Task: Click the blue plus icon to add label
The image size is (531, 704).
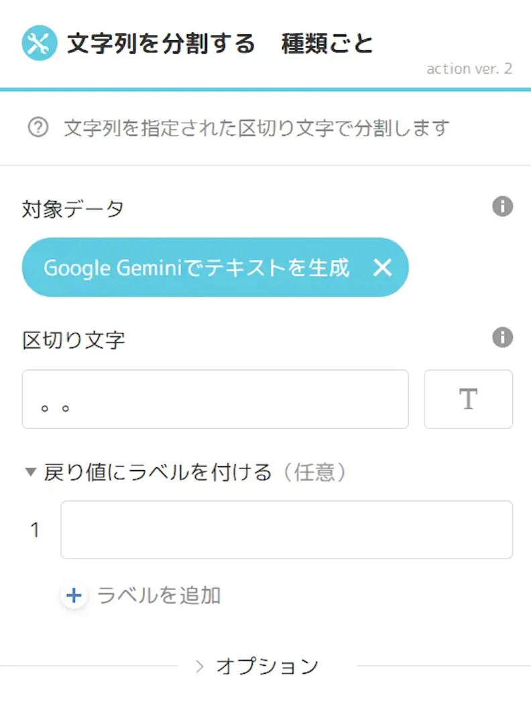Action: [x=74, y=595]
